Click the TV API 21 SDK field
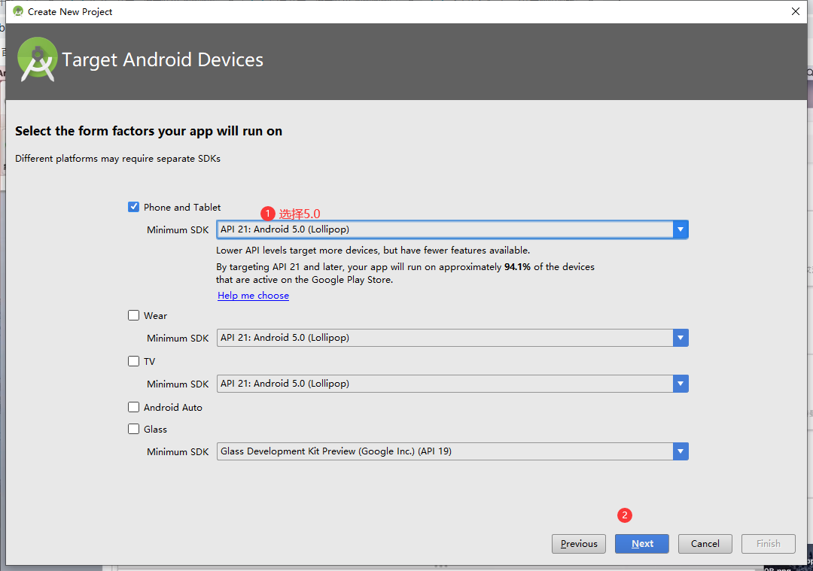Screen dimensions: 813x571 tap(444, 384)
